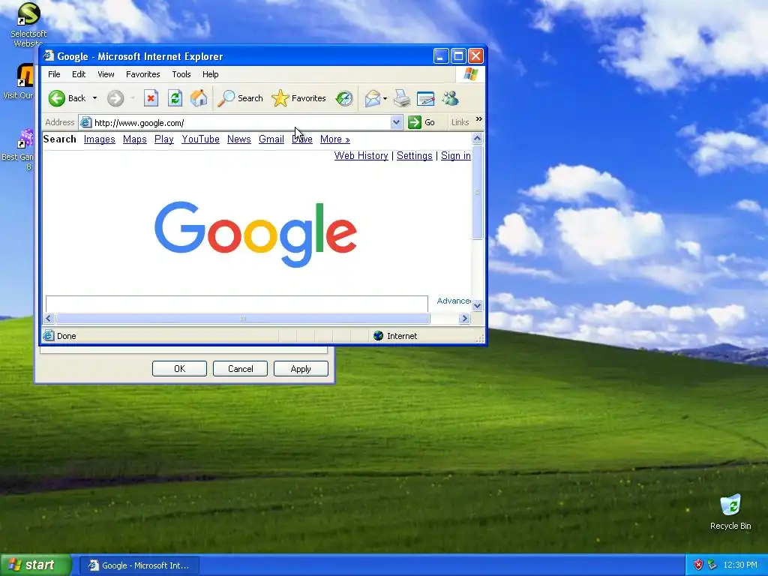This screenshot has height=576, width=768.
Task: Go back with the green Back arrow
Action: pos(67,98)
